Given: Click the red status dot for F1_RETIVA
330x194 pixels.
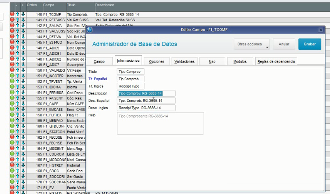Looking at the screenshot, I should point(12,36).
